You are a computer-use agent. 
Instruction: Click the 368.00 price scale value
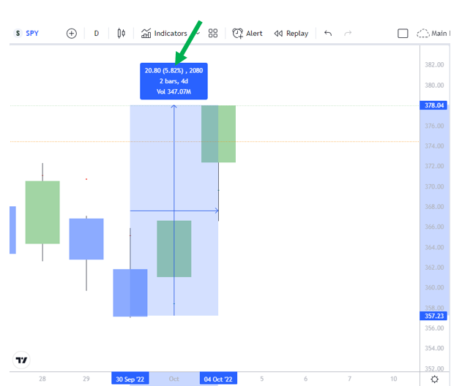pyautogui.click(x=434, y=207)
